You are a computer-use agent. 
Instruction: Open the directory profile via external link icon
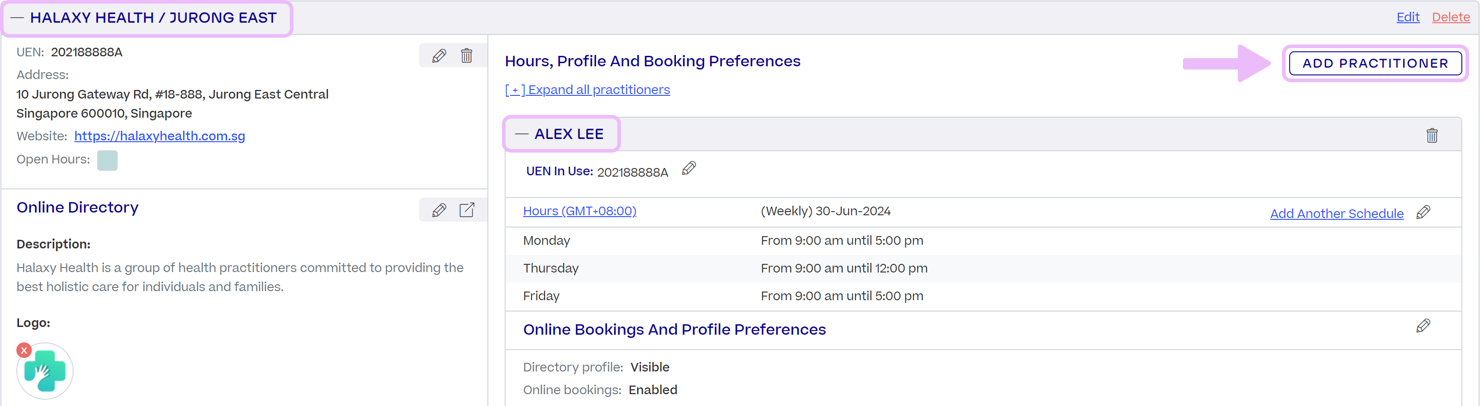tap(467, 210)
